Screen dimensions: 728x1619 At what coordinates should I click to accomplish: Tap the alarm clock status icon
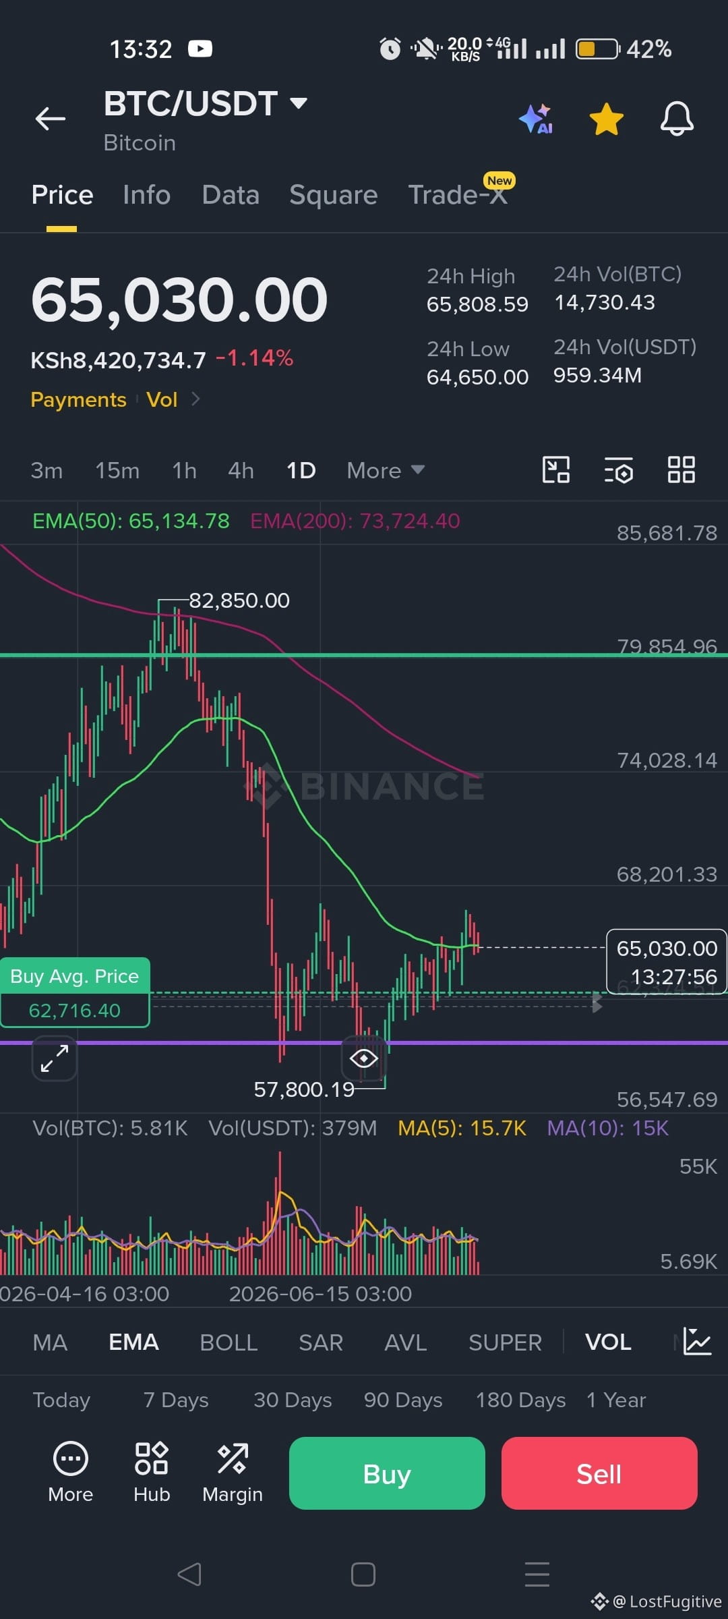click(390, 49)
